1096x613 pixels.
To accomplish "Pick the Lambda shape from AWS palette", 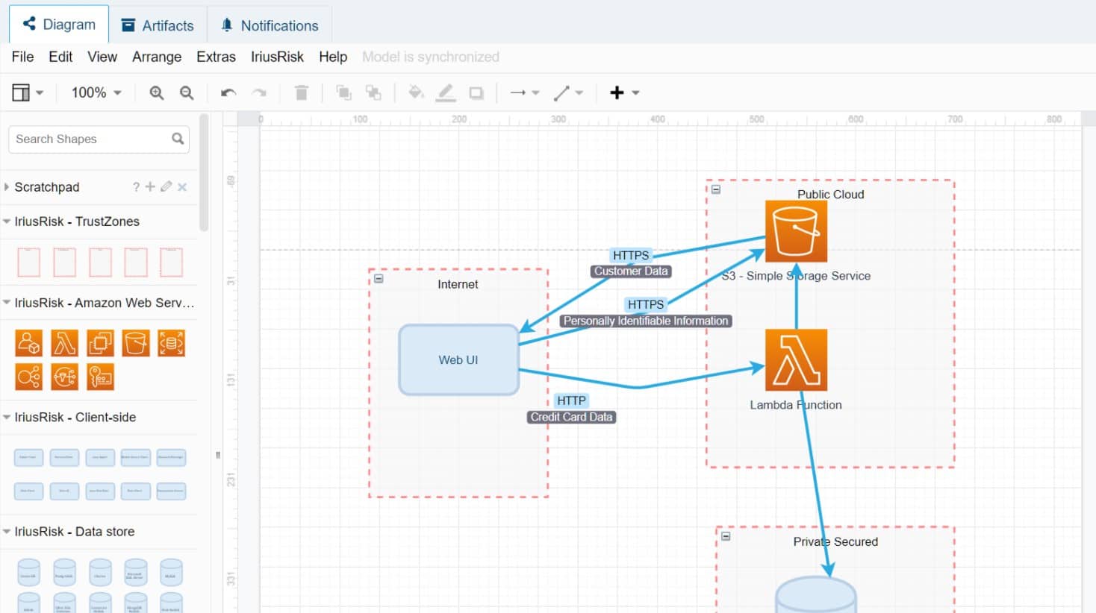I will (64, 343).
